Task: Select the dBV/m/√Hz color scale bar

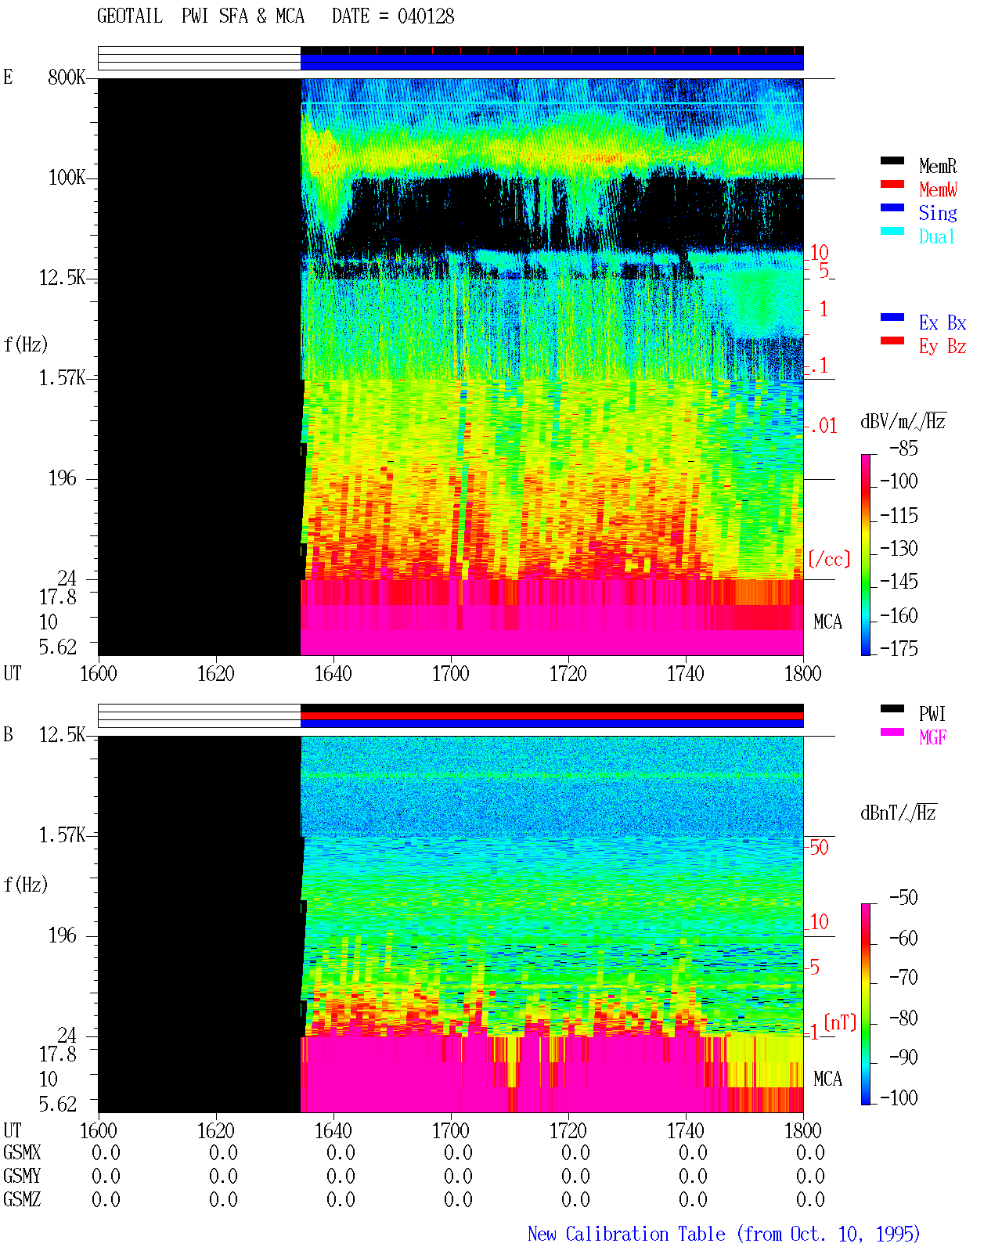Action: (865, 554)
